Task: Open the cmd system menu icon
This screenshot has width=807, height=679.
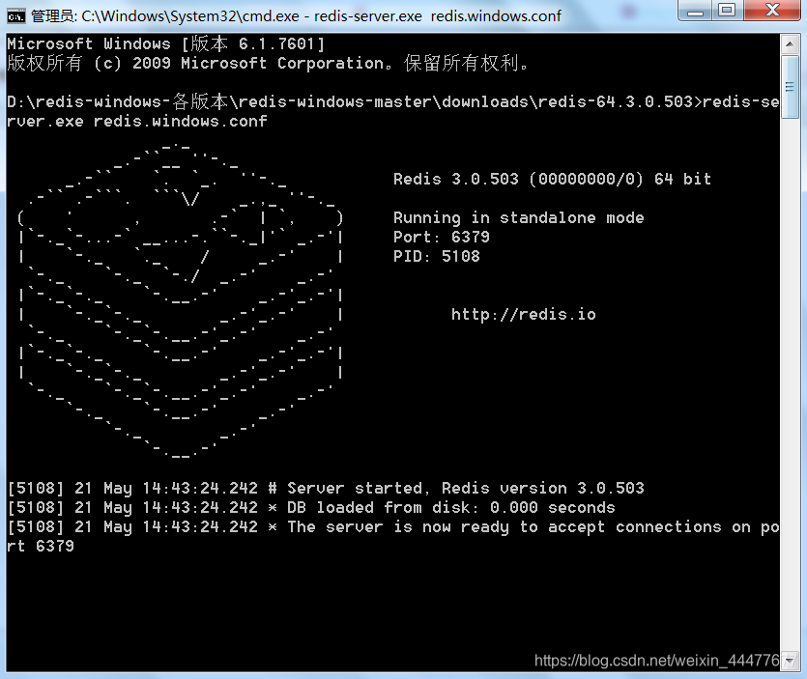Action: pyautogui.click(x=16, y=16)
